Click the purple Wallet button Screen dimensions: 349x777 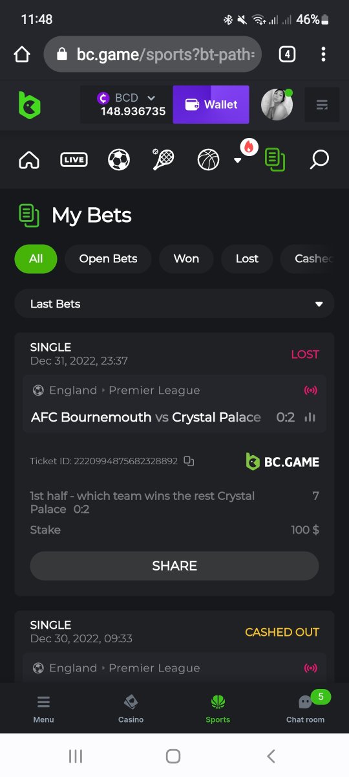[x=211, y=104]
